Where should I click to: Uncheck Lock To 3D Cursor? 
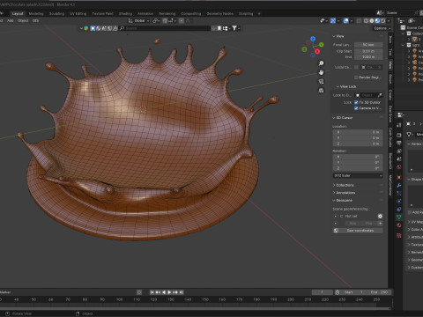click(356, 102)
